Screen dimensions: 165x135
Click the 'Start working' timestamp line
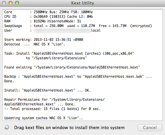coord(44,40)
